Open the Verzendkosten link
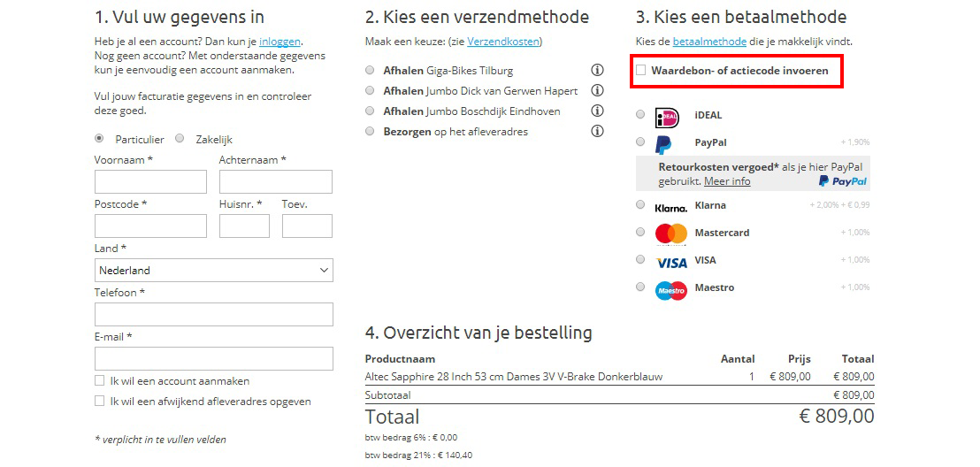 pos(503,42)
